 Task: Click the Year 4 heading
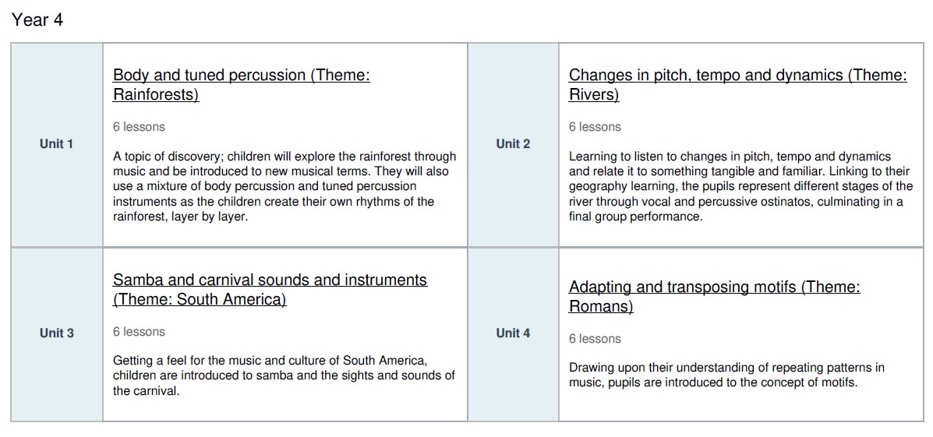tap(37, 20)
